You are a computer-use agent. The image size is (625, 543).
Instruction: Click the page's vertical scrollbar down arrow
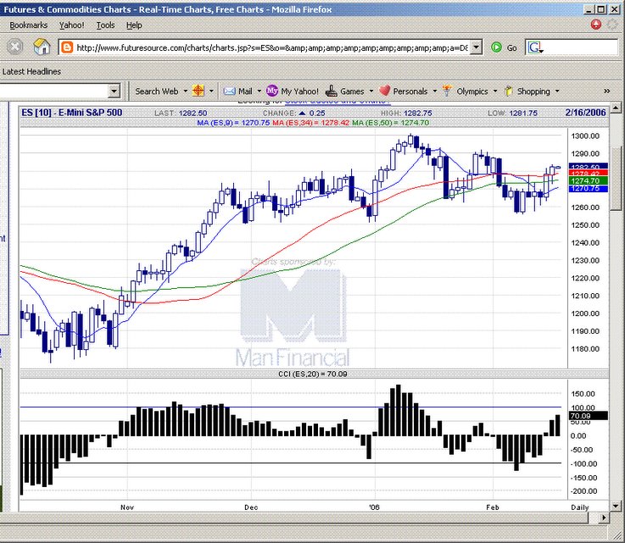pos(616,506)
